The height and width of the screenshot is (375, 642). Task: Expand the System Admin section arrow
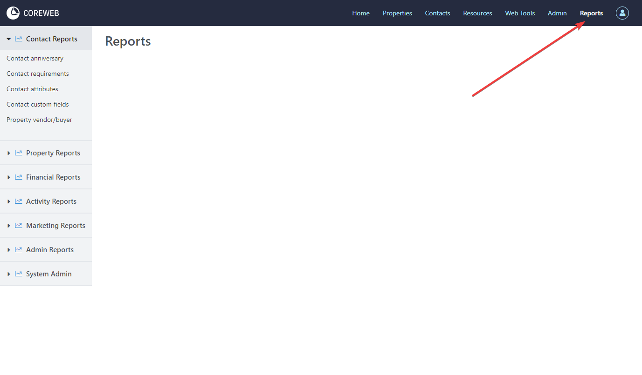pos(9,274)
